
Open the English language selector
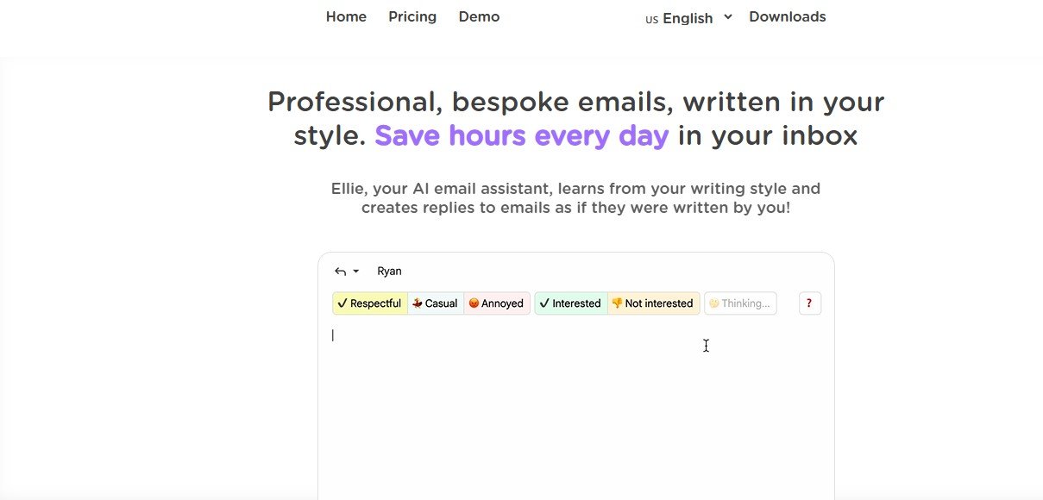[x=688, y=18]
